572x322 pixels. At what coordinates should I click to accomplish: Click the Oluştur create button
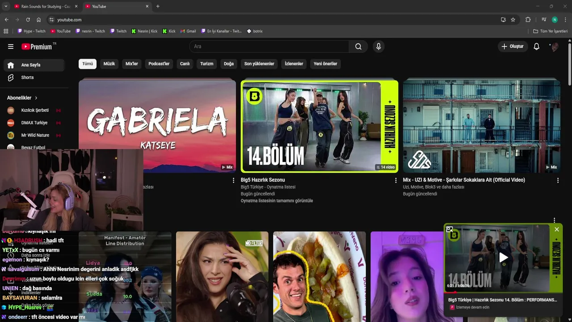coord(513,47)
